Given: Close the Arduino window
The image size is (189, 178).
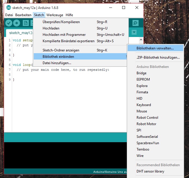Looking at the screenshot, I should [x=137, y=8].
